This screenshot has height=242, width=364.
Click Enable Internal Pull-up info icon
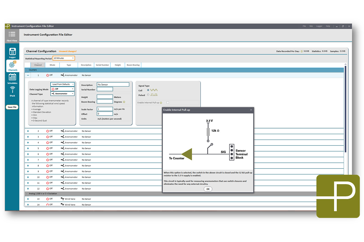(161, 103)
